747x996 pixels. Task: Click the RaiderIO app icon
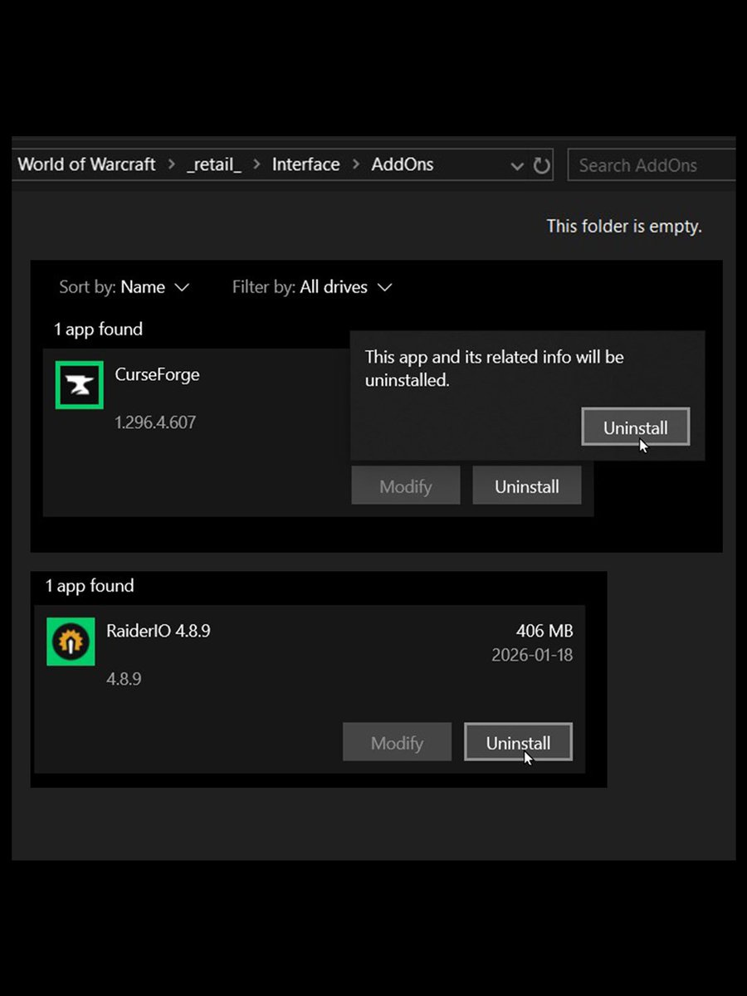(x=71, y=642)
